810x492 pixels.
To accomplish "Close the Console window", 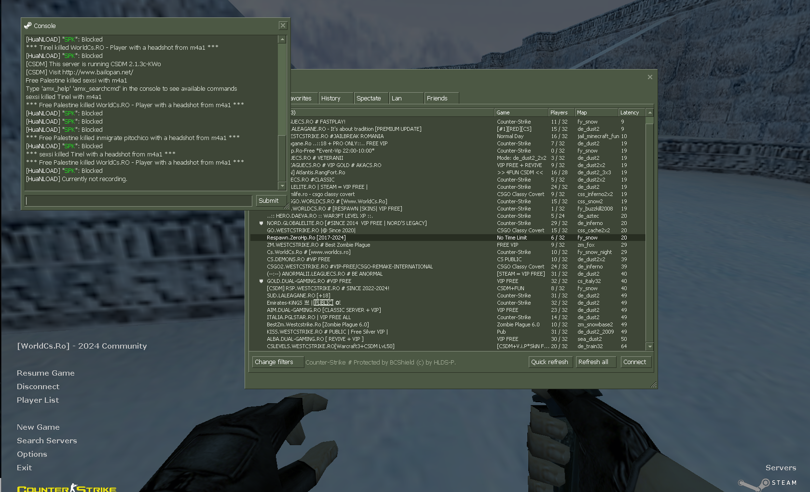I will point(283,26).
